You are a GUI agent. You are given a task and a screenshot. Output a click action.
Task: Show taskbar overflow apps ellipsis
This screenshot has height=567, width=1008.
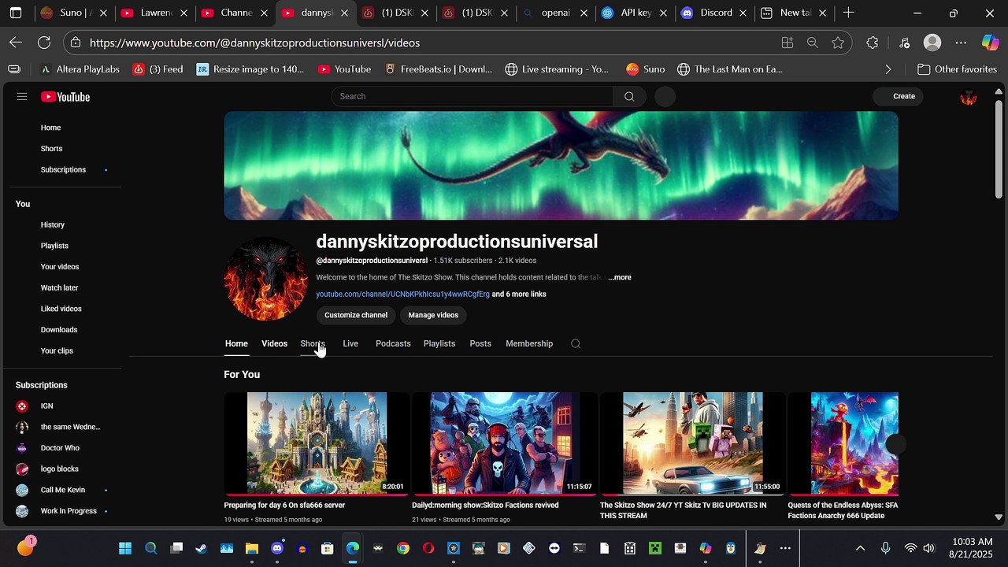point(785,548)
